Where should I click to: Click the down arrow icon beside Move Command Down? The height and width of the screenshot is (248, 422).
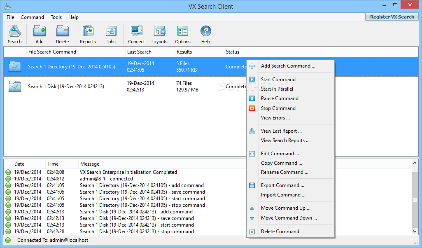252,218
